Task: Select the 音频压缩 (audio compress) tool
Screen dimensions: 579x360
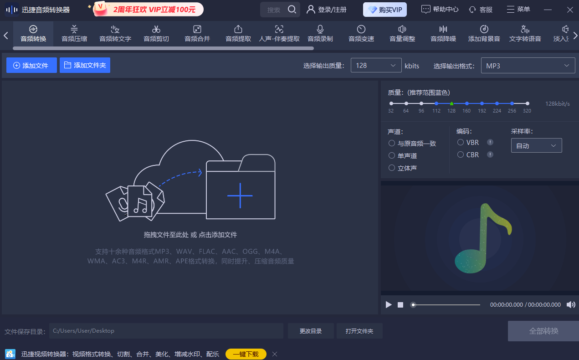Action: tap(74, 33)
